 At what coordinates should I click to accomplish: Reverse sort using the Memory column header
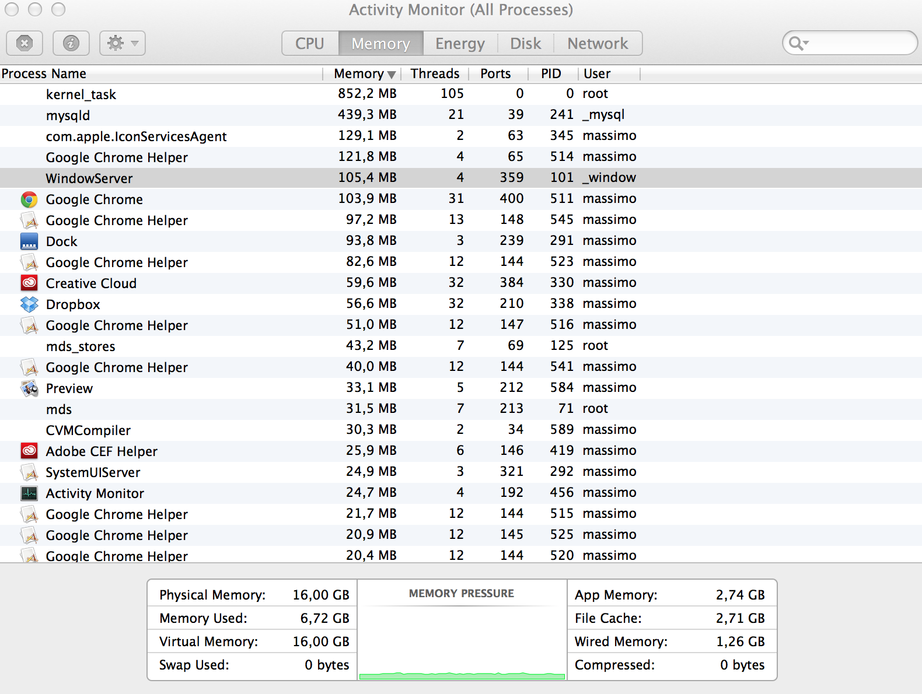362,73
